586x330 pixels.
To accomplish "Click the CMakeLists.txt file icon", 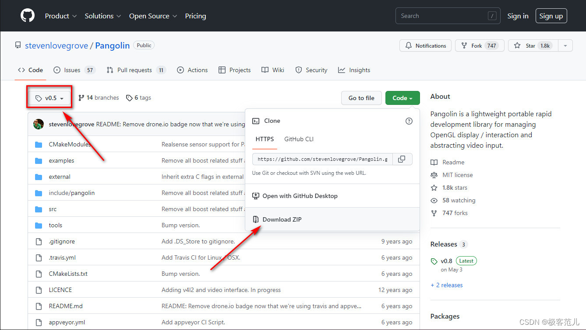I will coord(39,274).
